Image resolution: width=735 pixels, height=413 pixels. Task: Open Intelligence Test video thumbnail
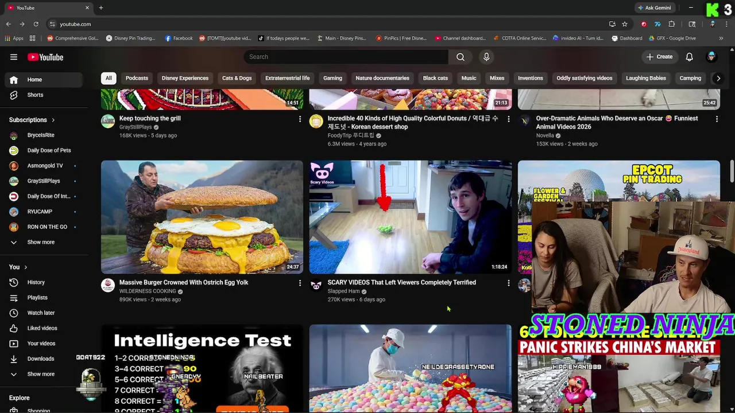click(202, 369)
